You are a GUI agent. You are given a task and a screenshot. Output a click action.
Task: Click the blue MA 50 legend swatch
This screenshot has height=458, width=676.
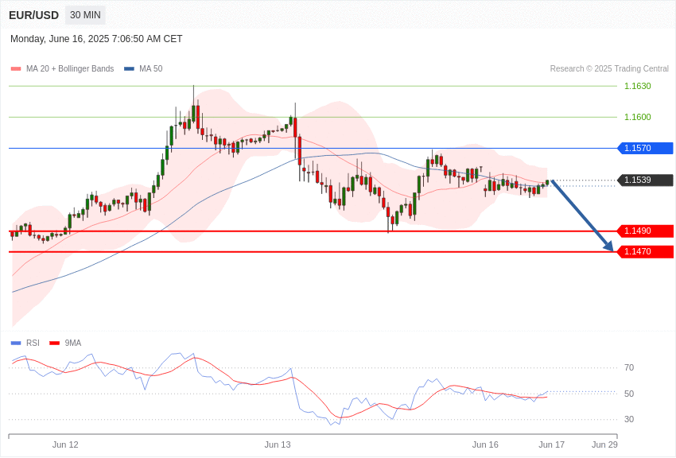129,68
